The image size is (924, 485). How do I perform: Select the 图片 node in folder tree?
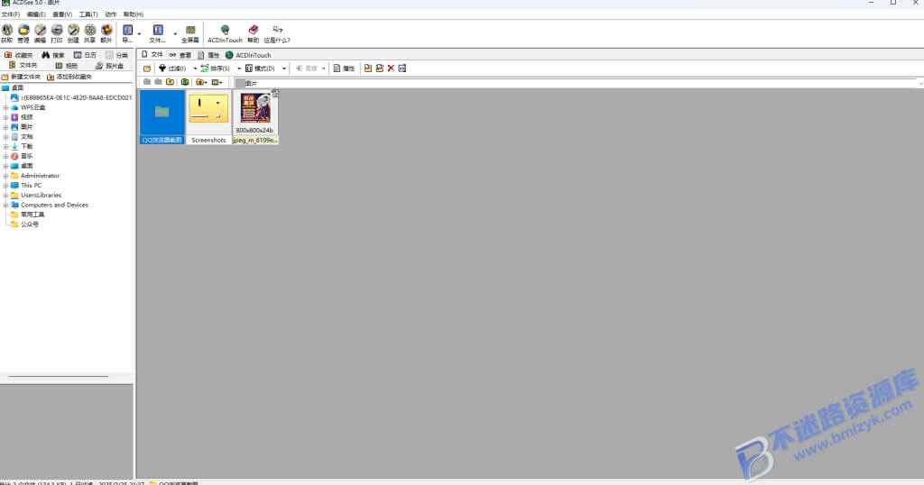(x=26, y=127)
